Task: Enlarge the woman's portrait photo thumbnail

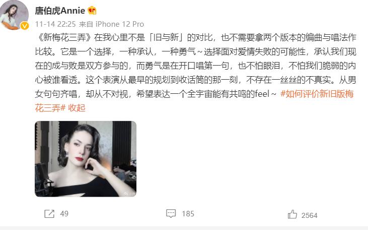Action: pyautogui.click(x=86, y=159)
